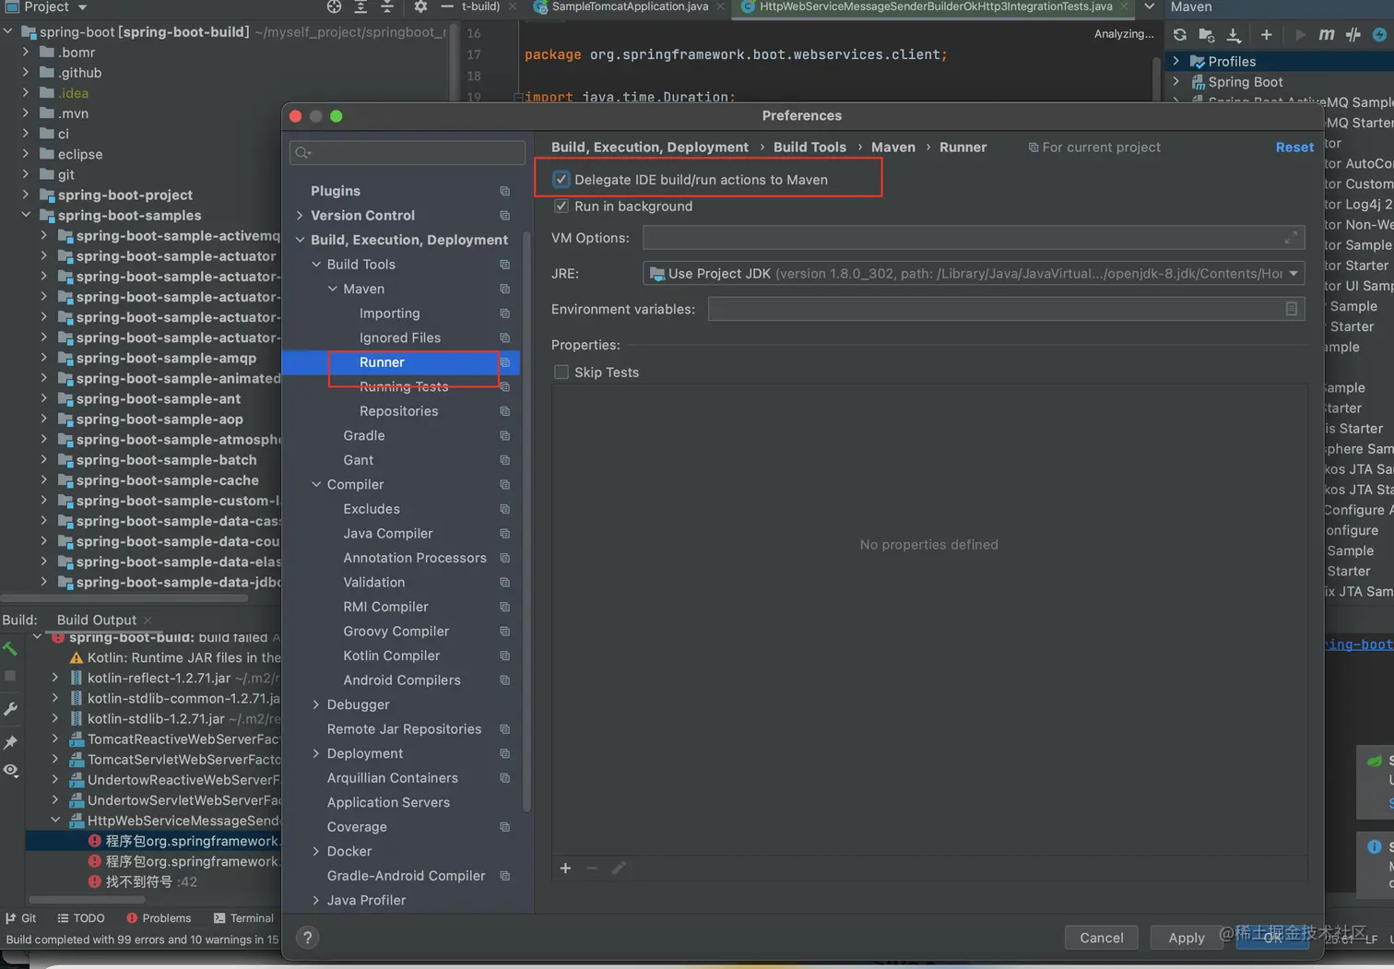The image size is (1394, 969).
Task: Click the green hammer rebuild icon
Action: tap(10, 649)
